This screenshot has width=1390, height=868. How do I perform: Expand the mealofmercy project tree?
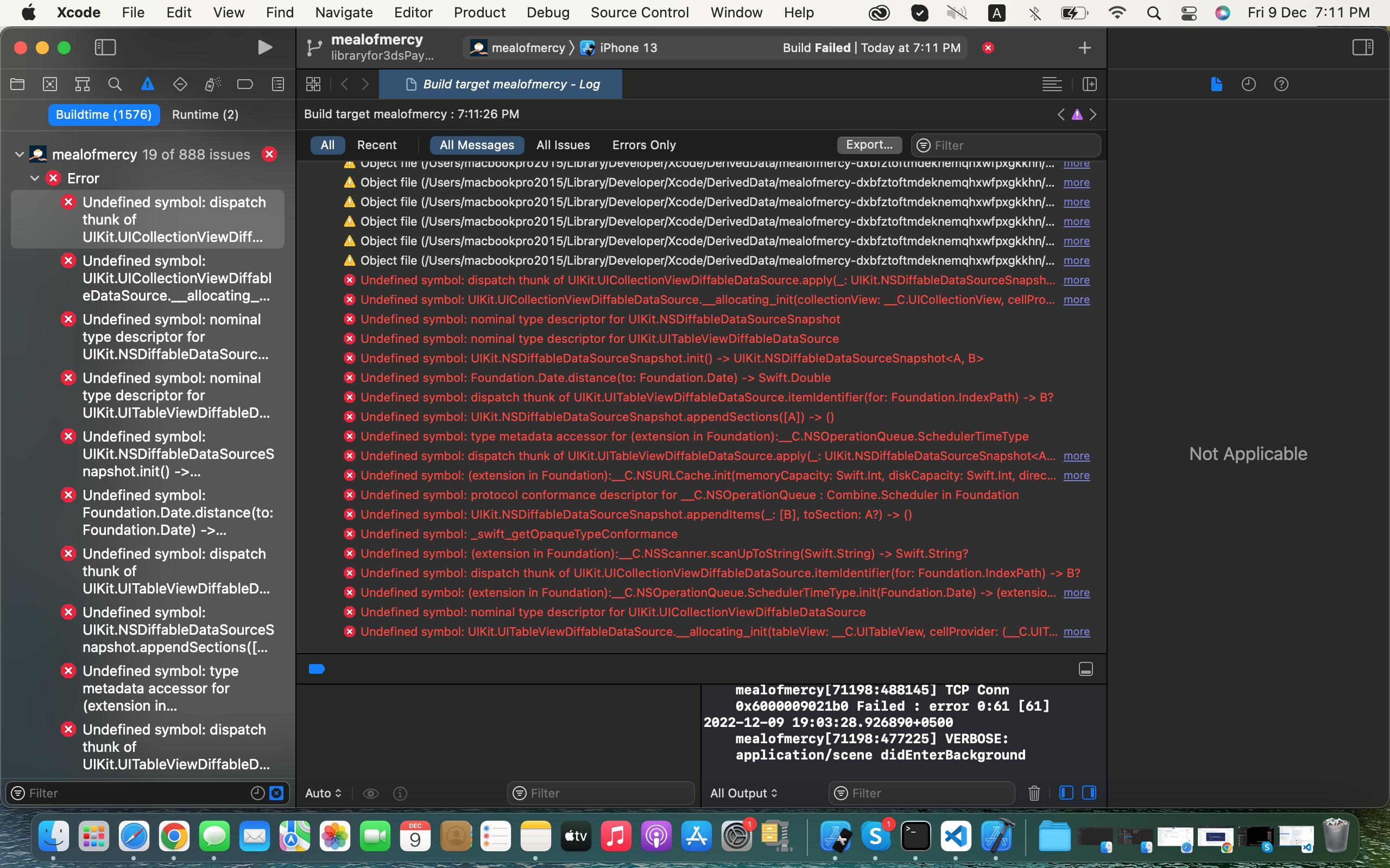[x=19, y=153]
